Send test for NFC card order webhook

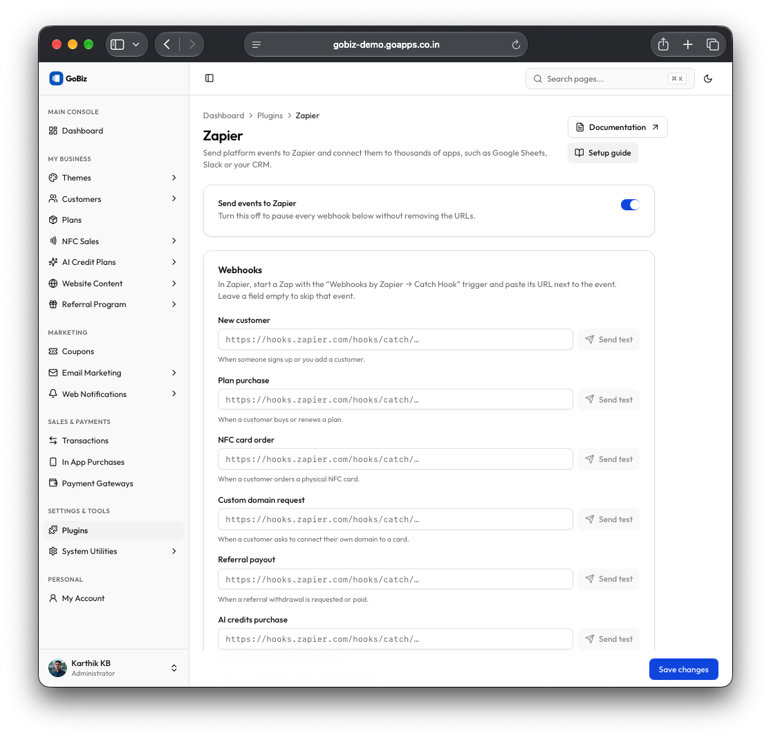(x=609, y=459)
